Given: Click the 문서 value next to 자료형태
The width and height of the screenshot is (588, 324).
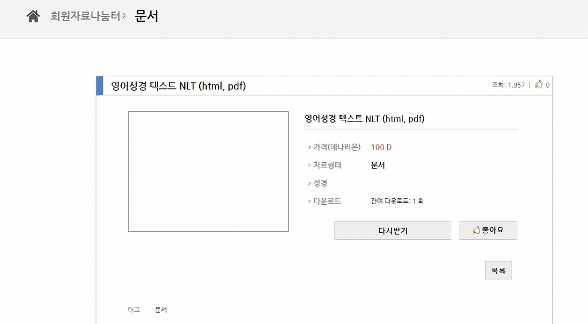Looking at the screenshot, I should tap(378, 165).
